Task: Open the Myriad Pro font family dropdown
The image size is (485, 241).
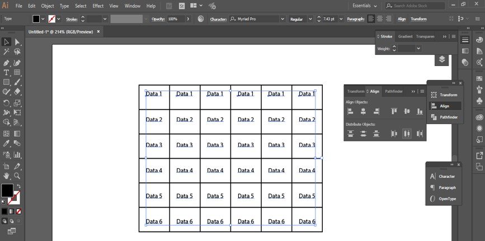Action: point(282,19)
